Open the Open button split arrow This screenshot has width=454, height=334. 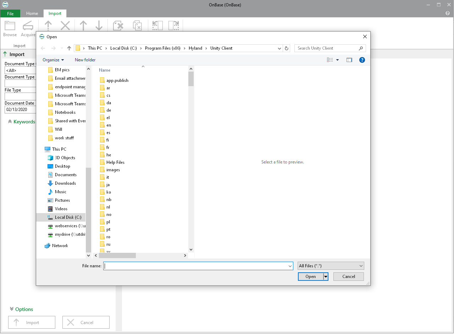pos(326,277)
